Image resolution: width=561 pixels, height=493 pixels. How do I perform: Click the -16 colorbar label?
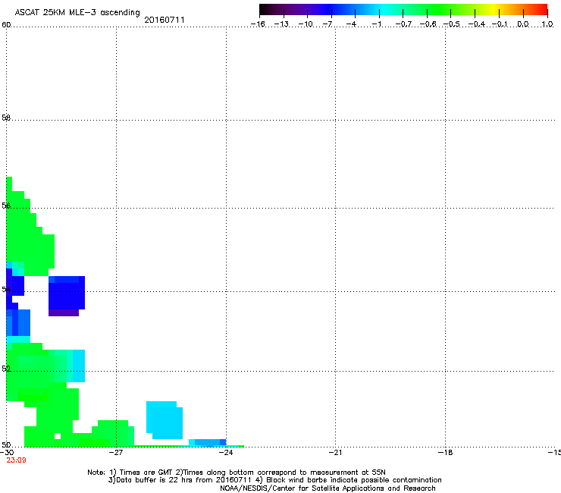click(x=258, y=24)
